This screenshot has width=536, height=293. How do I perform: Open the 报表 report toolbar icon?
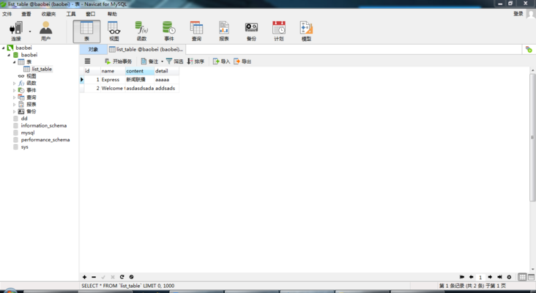click(224, 31)
